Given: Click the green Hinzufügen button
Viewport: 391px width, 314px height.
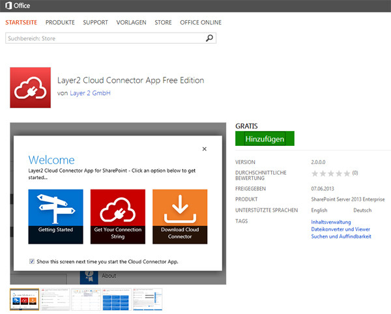Looking at the screenshot, I should [x=265, y=139].
